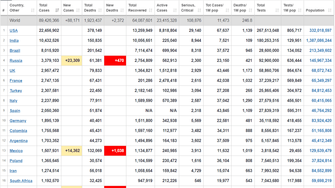Click the # rank column header
The image size is (335, 188).
tap(4, 10)
